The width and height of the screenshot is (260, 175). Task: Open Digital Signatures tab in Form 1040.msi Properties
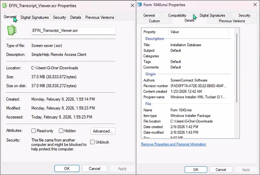[x=212, y=15]
